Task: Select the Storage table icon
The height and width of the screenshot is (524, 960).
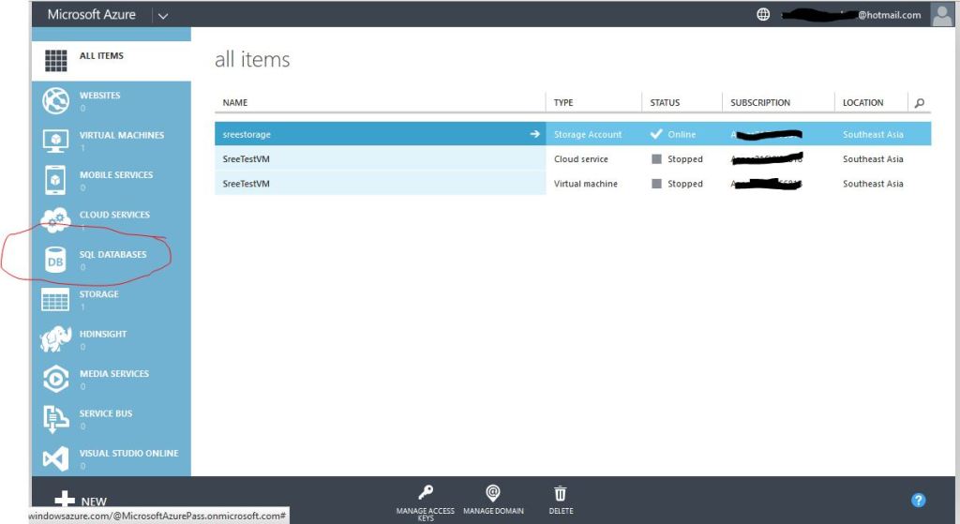Action: click(56, 300)
